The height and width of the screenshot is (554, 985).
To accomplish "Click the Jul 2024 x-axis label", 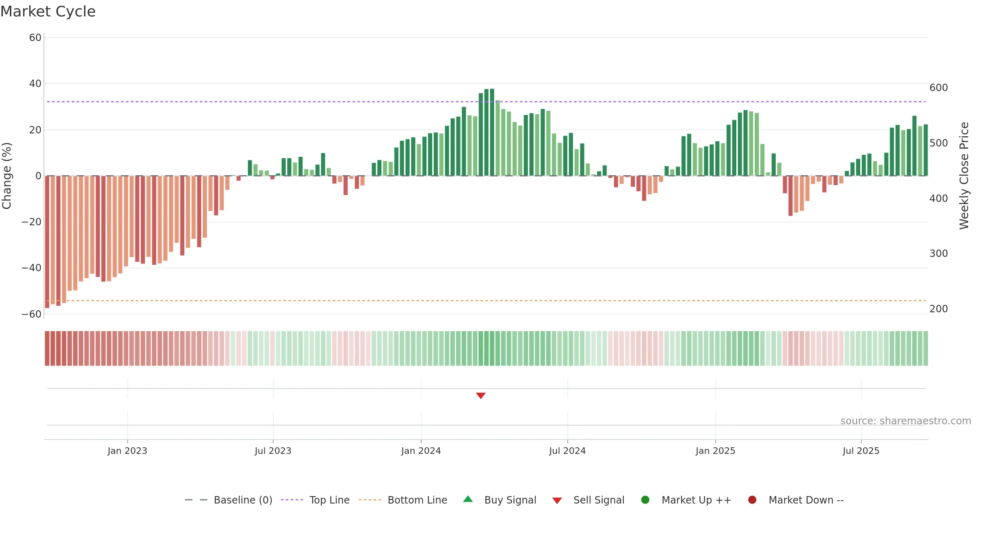I will [568, 451].
